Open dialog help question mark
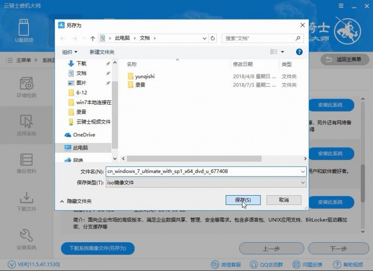The image size is (373, 271). 299,52
